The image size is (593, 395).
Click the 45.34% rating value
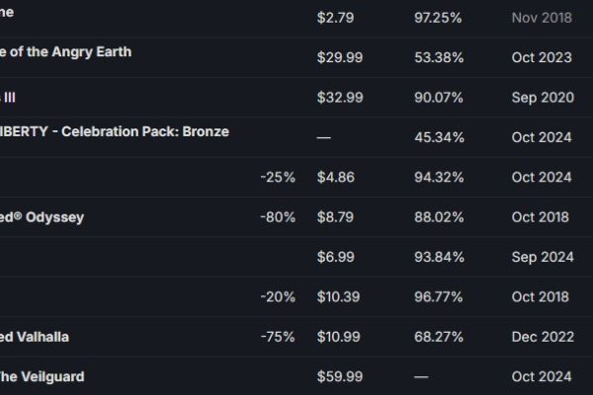coord(439,137)
